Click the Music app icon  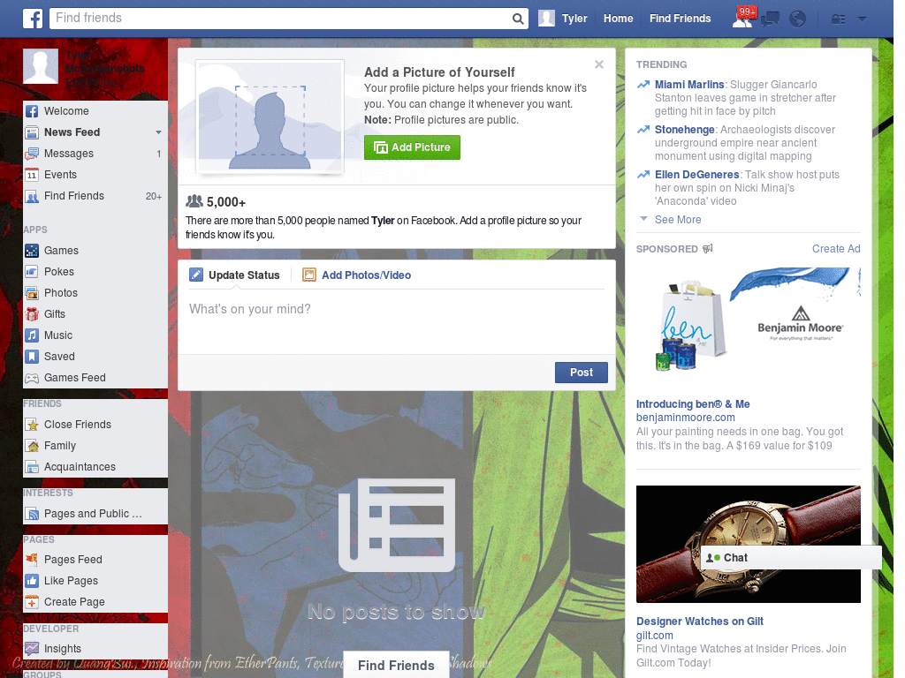pos(32,335)
